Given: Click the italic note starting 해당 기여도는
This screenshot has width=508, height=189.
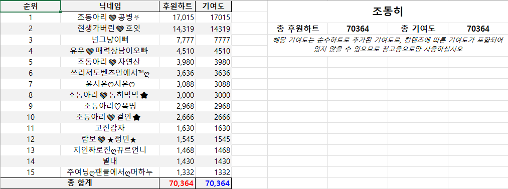Looking at the screenshot, I should (x=388, y=45).
